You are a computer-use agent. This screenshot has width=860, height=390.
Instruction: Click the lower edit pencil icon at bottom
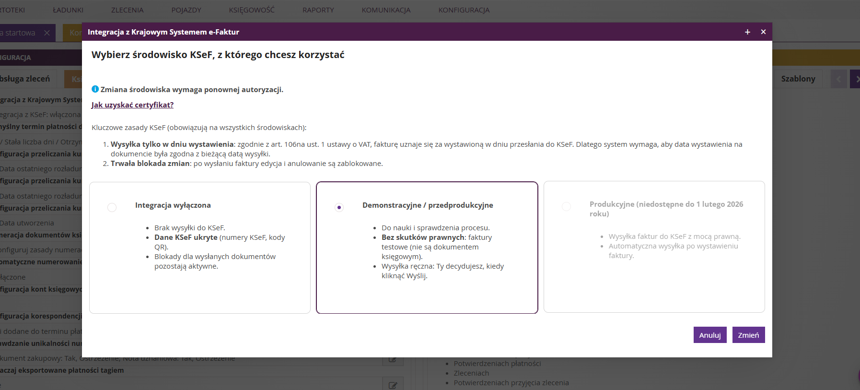(393, 385)
